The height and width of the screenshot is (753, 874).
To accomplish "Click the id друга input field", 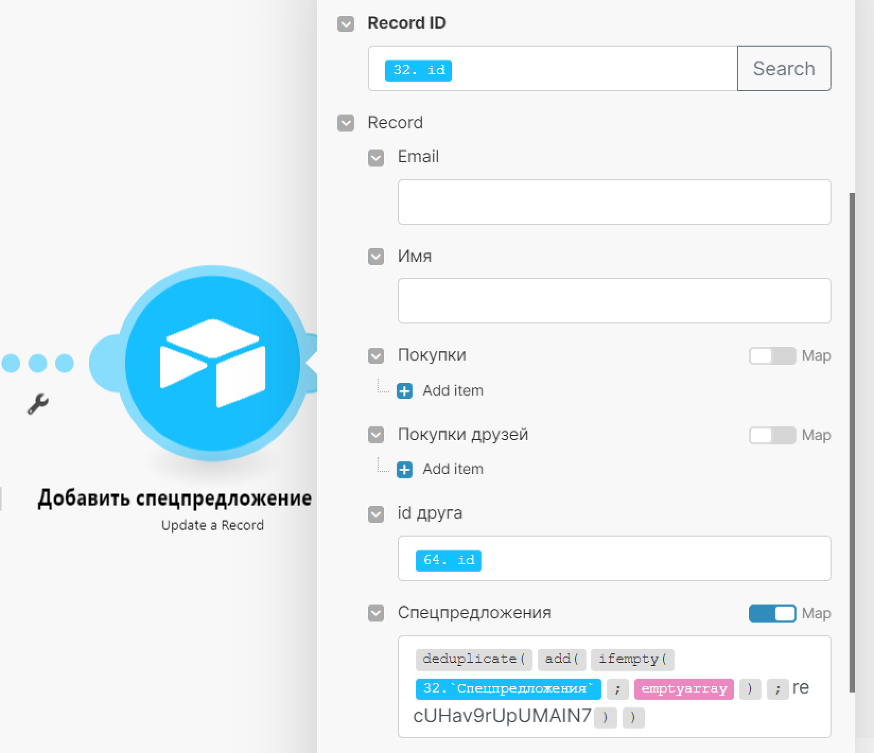I will point(614,558).
